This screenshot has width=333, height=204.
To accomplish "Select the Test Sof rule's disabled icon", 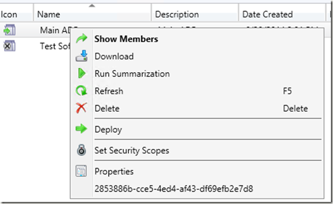I will (9, 46).
